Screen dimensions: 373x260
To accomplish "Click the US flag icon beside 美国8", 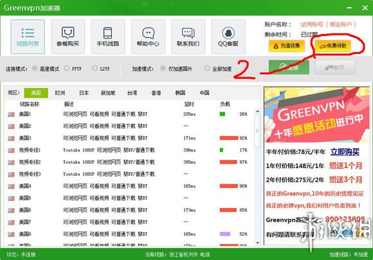I will (11, 234).
